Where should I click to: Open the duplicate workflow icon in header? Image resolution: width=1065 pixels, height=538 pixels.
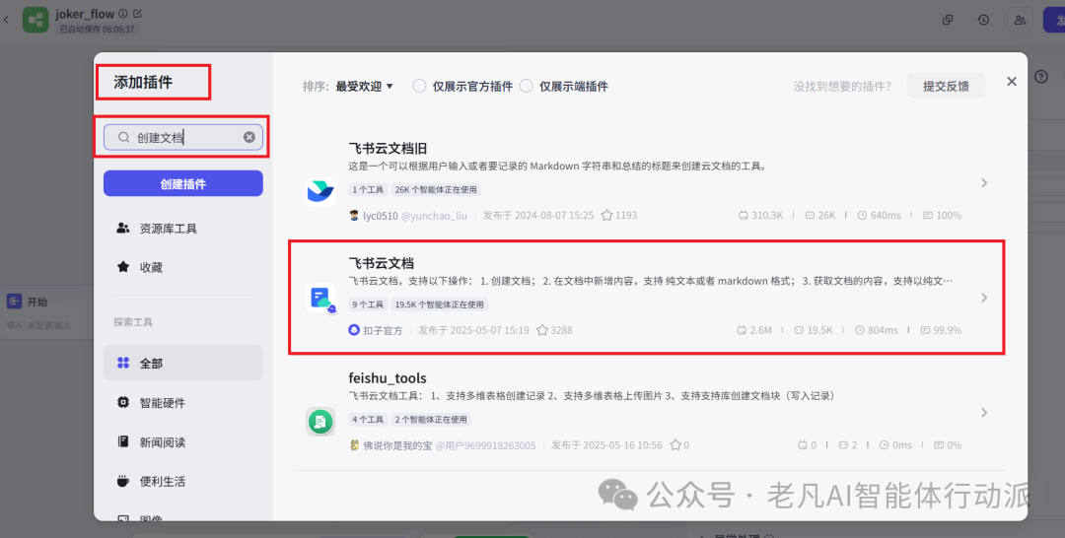(x=948, y=20)
